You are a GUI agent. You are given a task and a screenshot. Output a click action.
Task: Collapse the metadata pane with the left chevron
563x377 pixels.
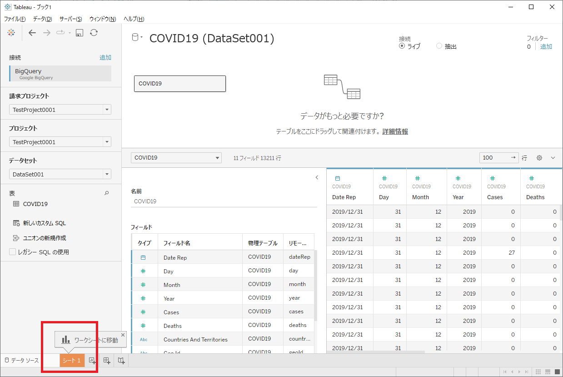coord(317,178)
